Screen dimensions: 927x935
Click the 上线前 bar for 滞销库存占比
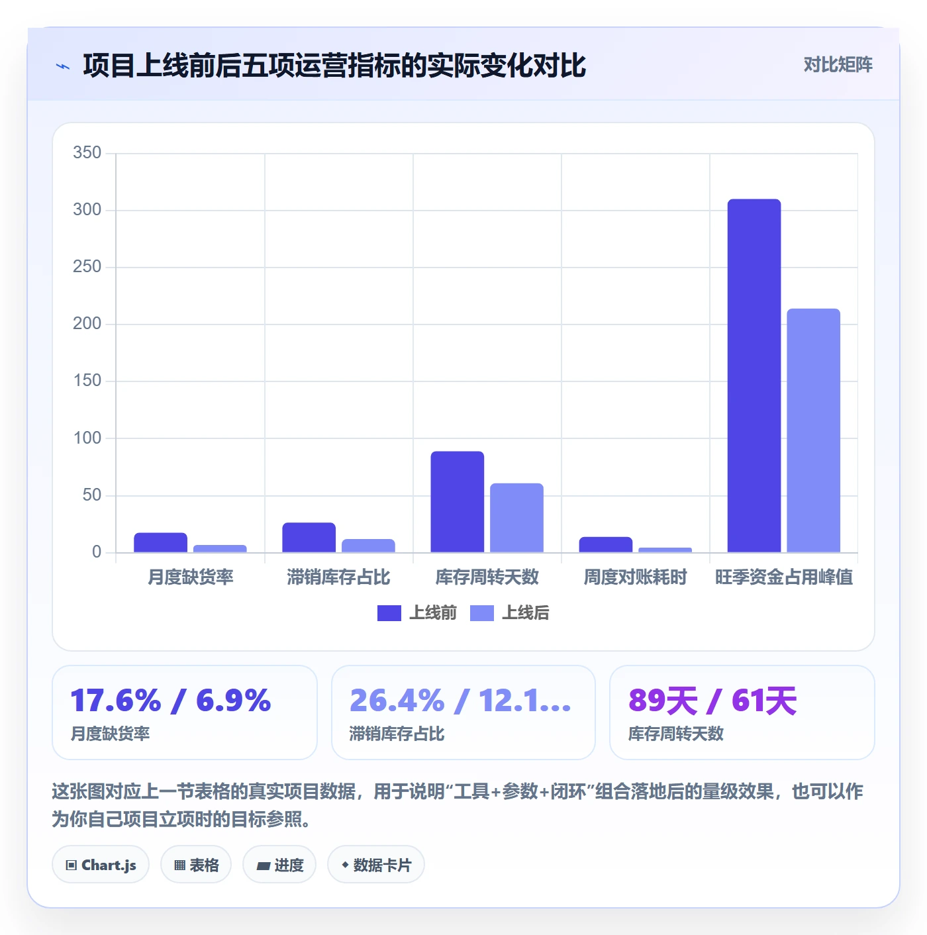click(309, 538)
